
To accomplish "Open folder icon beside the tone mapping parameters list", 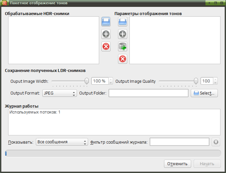I will (123, 22).
